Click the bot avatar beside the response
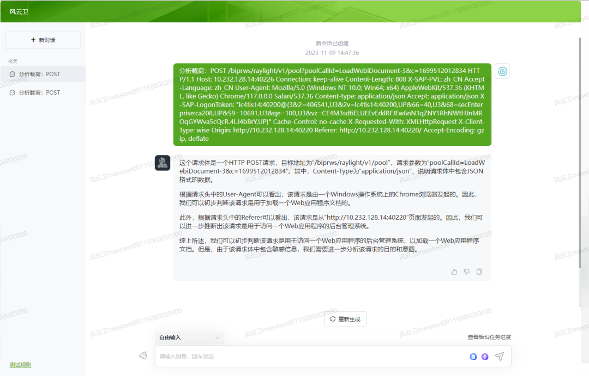 point(163,163)
